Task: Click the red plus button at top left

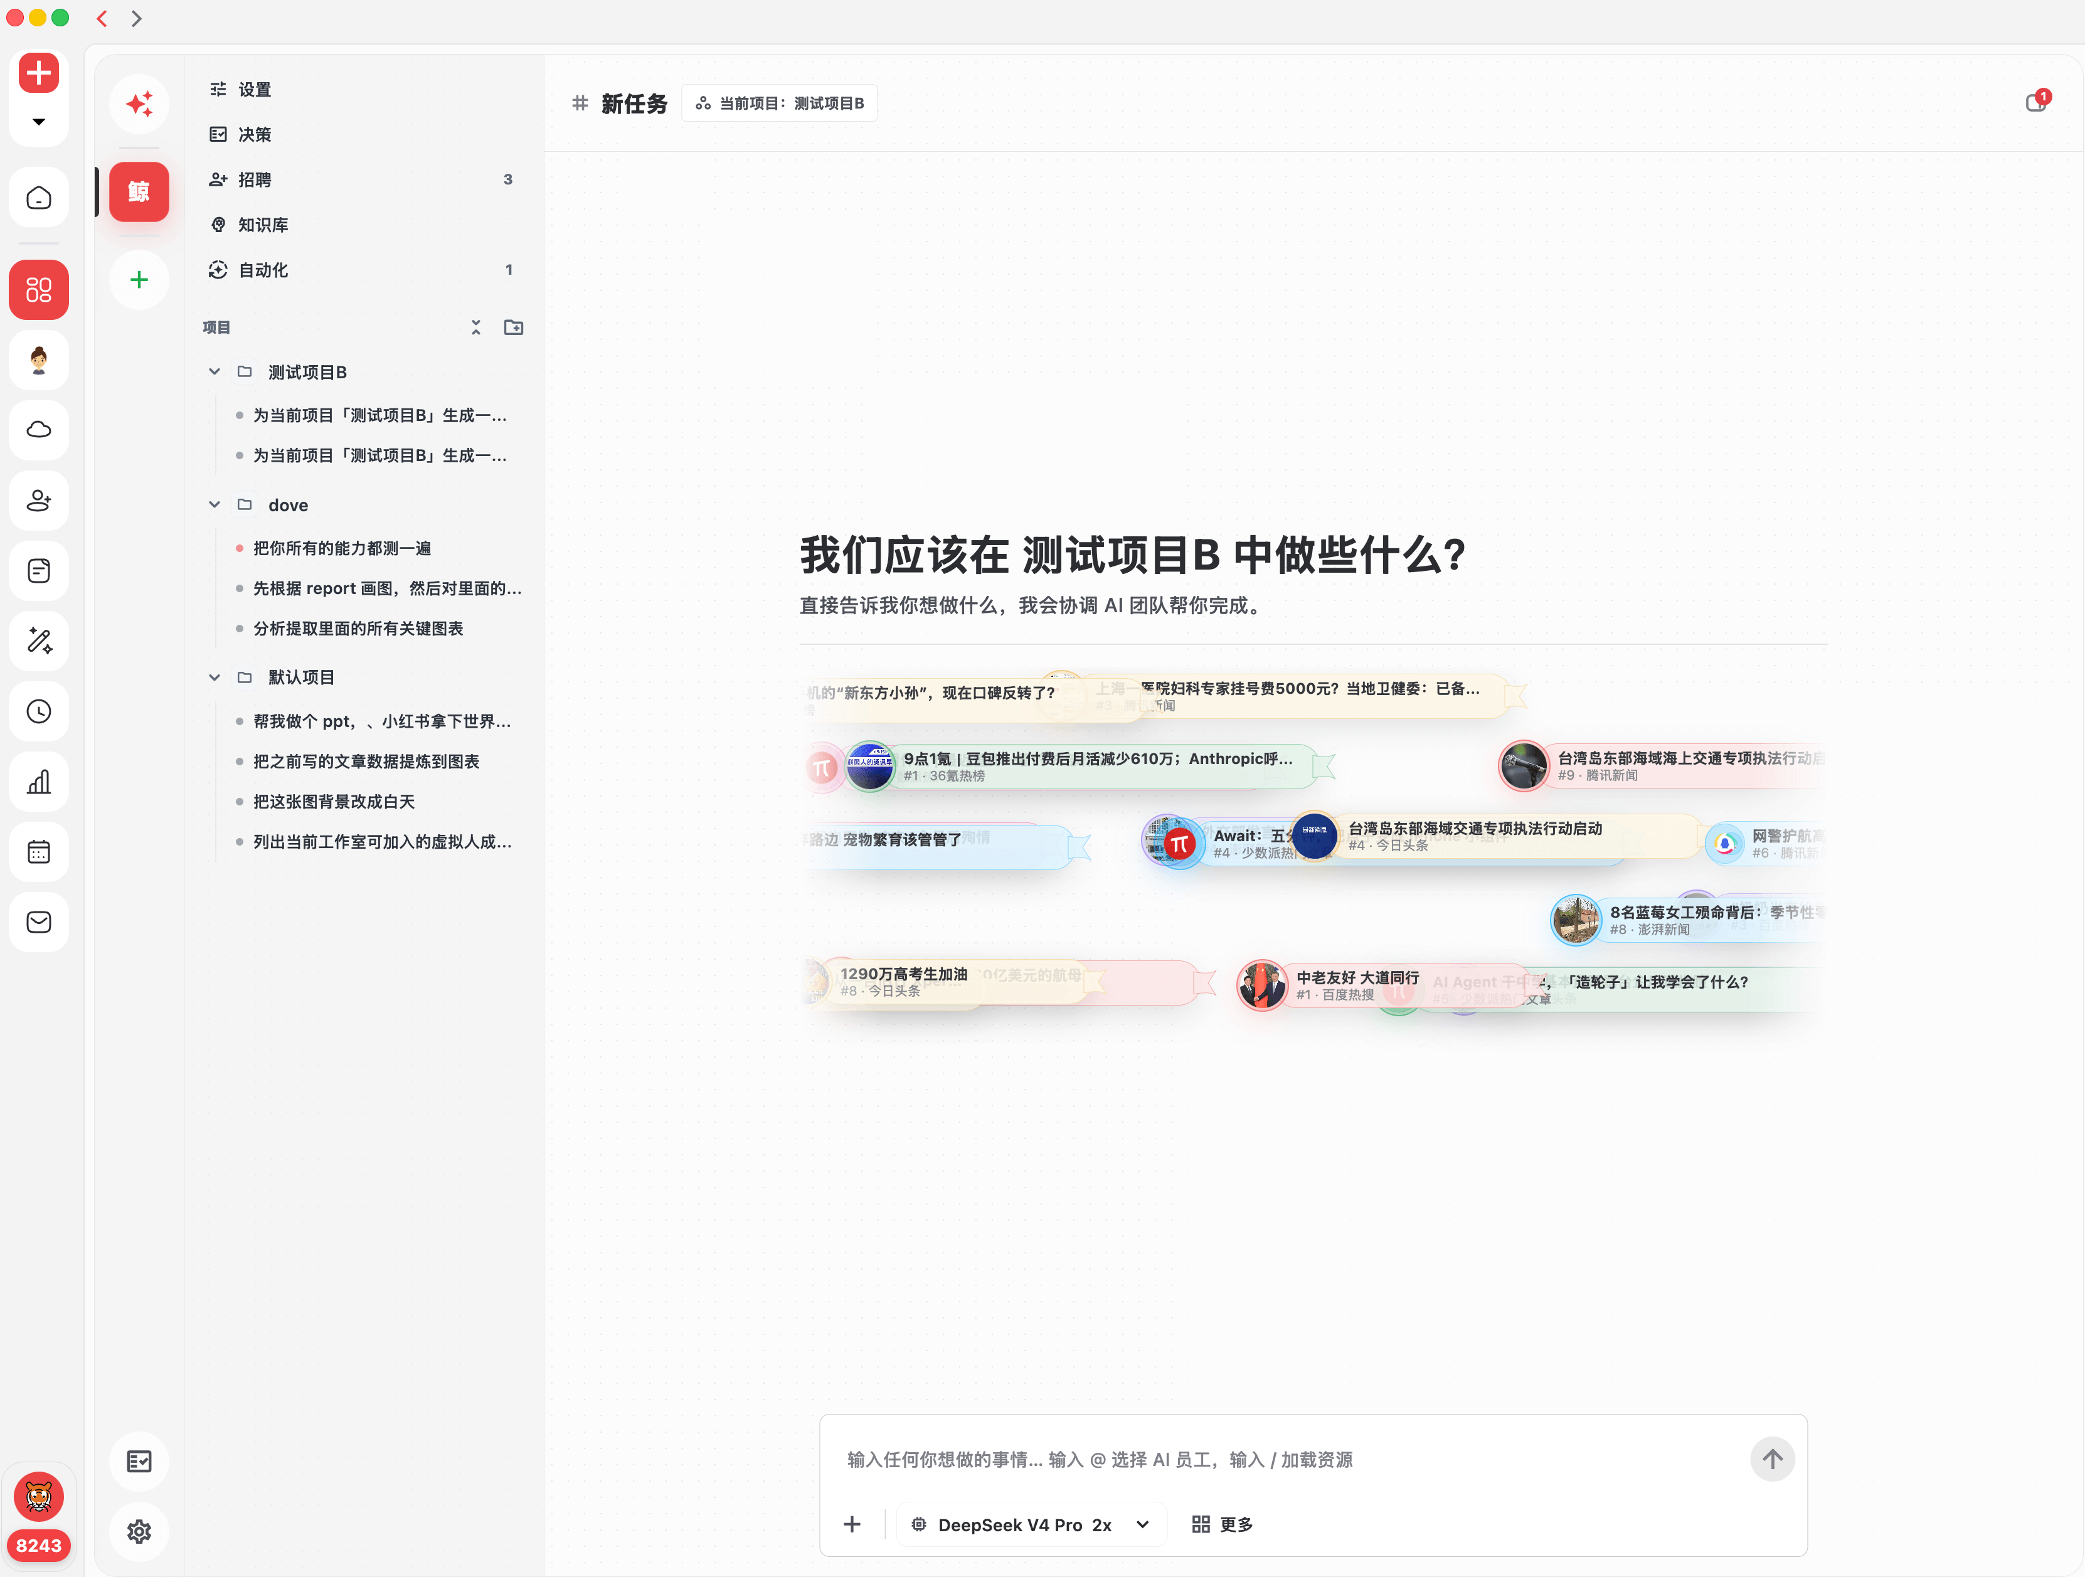Action: click(x=39, y=73)
